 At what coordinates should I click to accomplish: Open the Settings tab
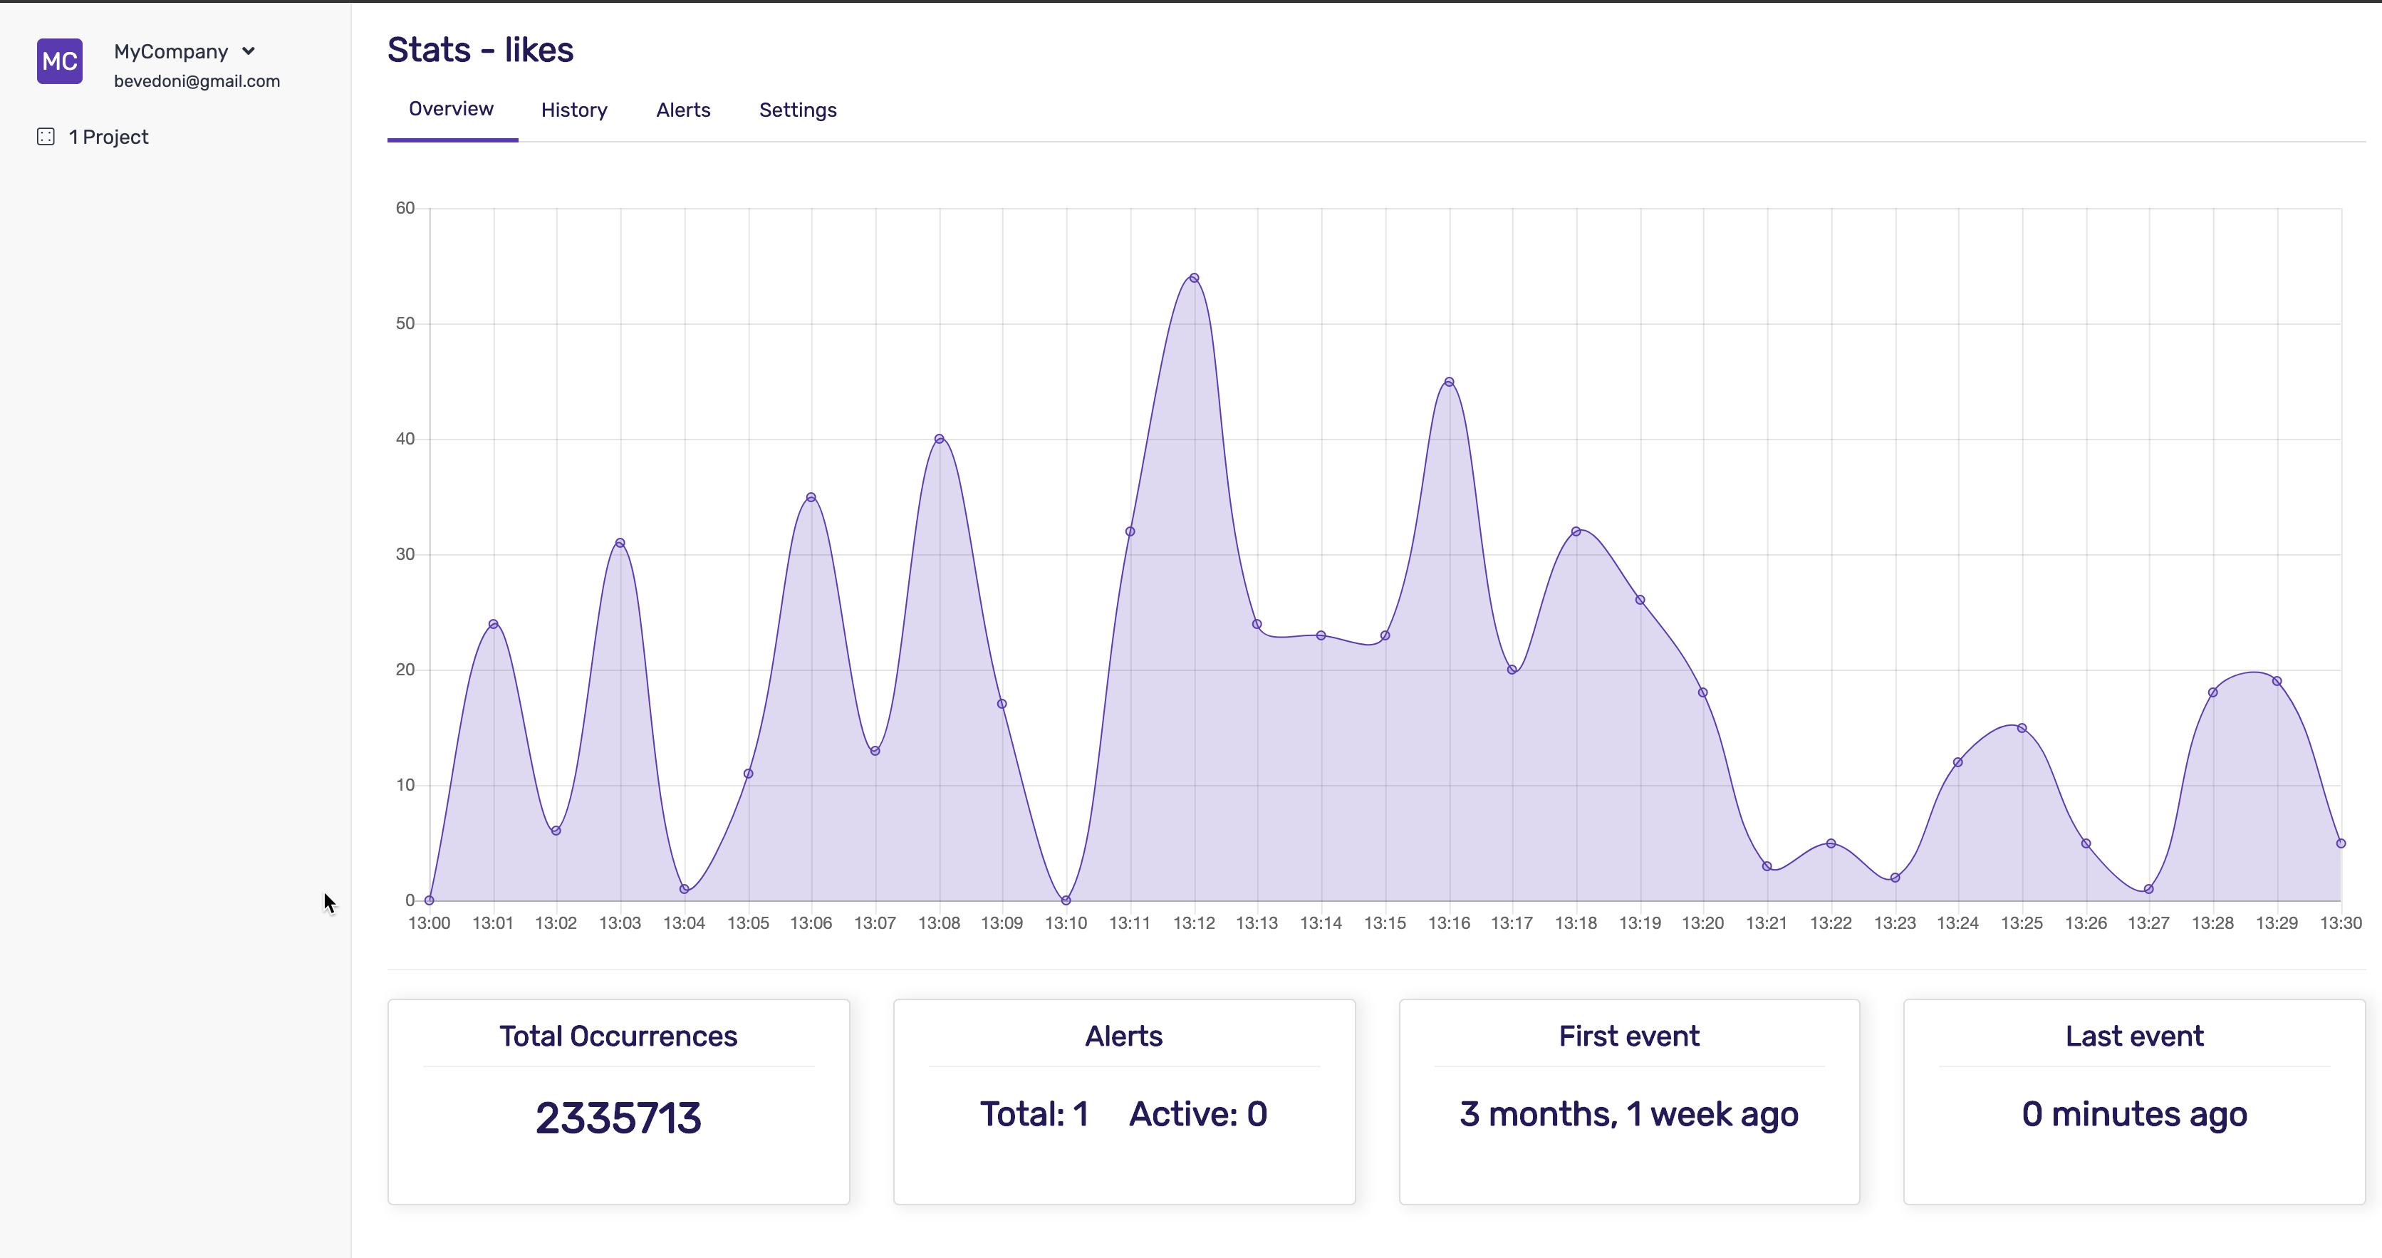coord(797,110)
